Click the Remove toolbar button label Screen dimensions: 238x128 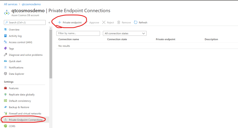click(x=126, y=22)
